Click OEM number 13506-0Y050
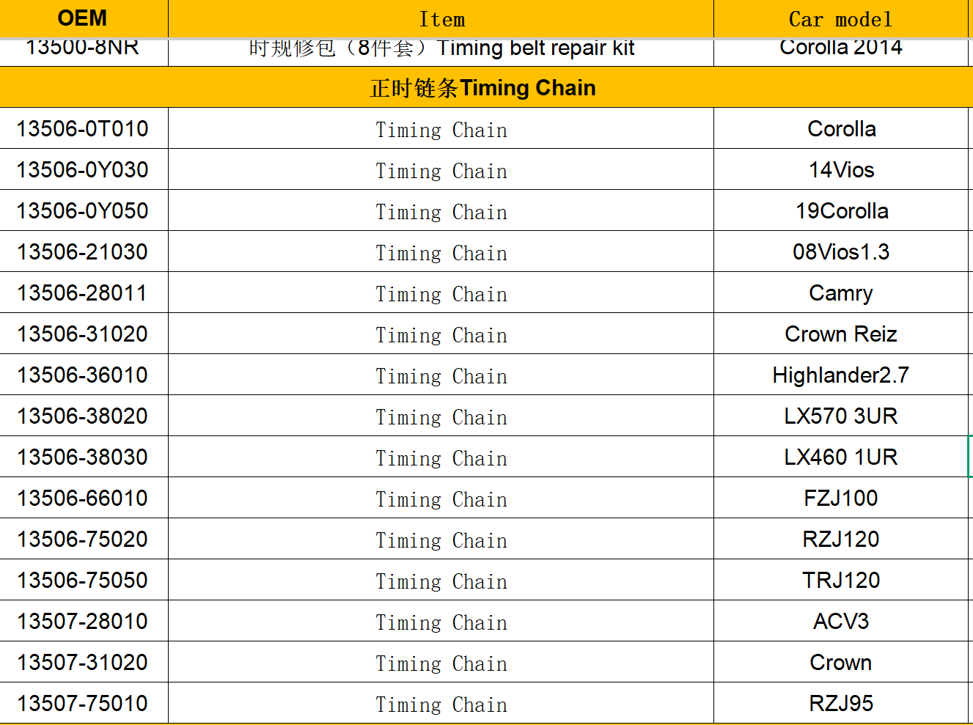This screenshot has height=725, width=973. click(83, 211)
